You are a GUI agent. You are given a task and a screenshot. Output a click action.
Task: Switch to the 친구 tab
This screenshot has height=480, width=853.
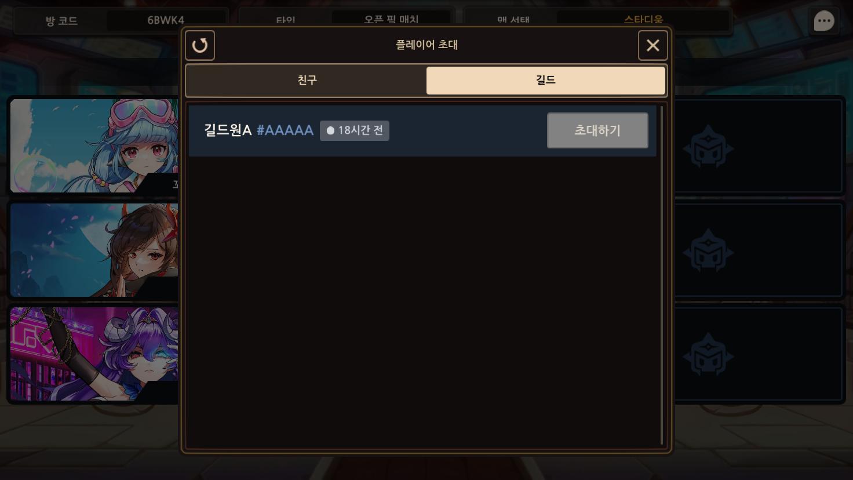(307, 80)
